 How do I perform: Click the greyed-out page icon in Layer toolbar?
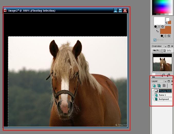pyautogui.click(x=164, y=86)
